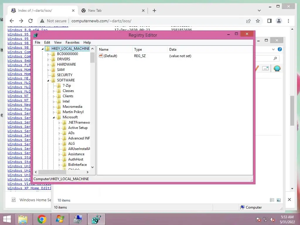
Task: Click the Explorer help question mark icon
Action: point(279,49)
